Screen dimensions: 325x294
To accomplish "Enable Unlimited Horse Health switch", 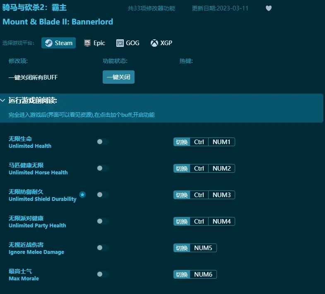I will tap(103, 168).
